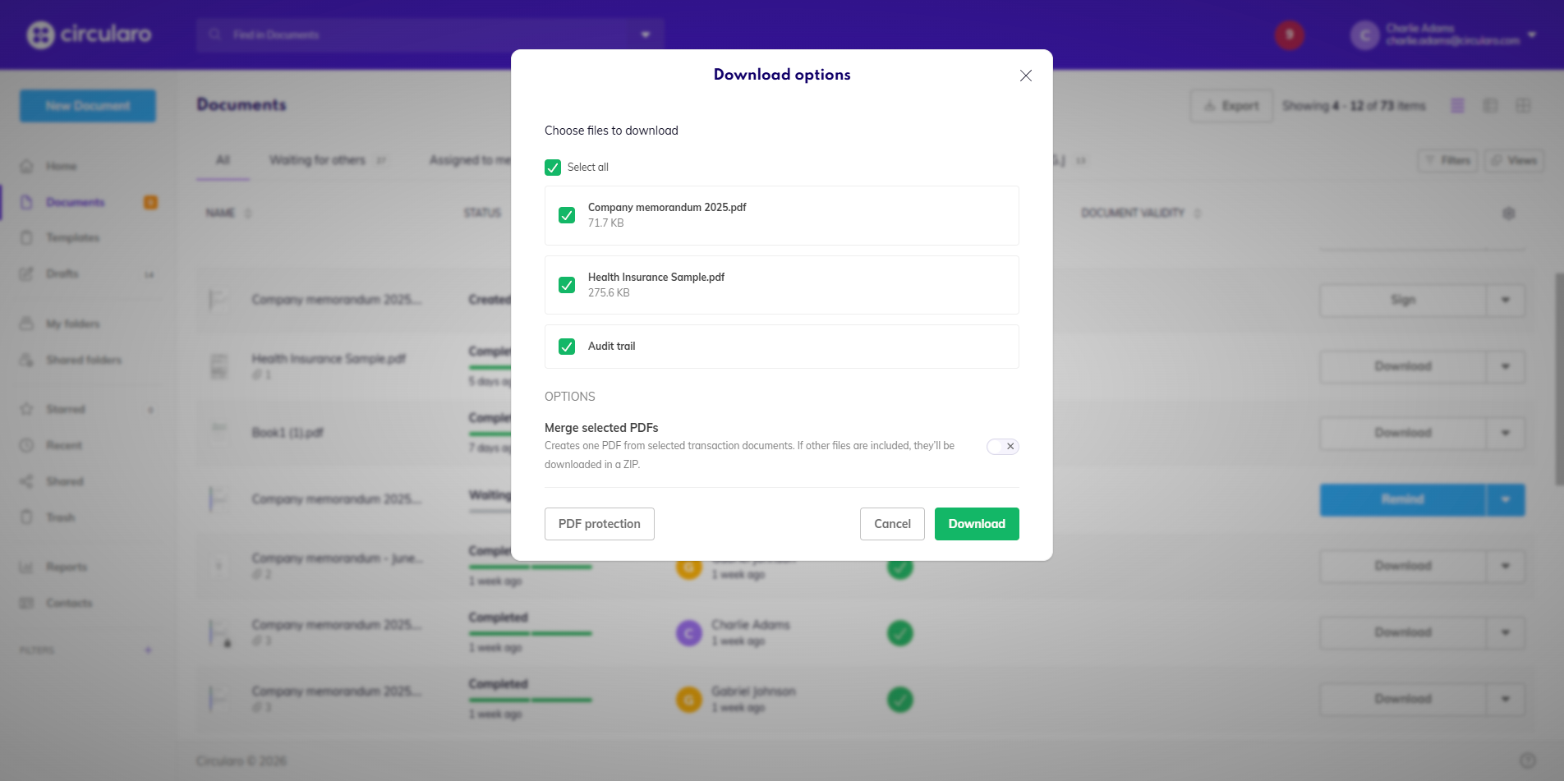Open the search bar dropdown arrow
Screen dimensions: 1564x781
tap(645, 34)
